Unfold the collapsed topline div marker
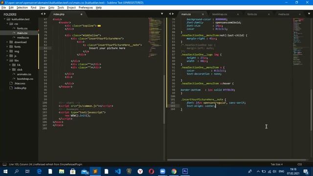 coord(99,26)
